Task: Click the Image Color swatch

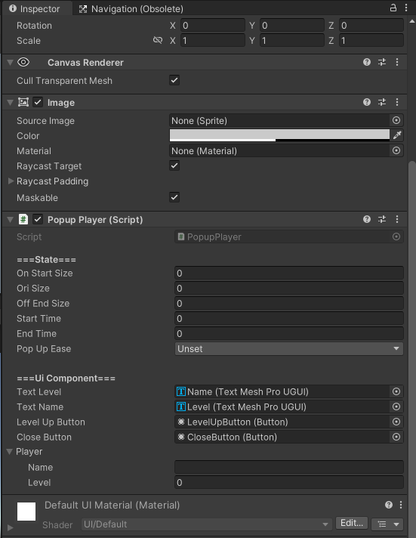Action: tap(279, 135)
